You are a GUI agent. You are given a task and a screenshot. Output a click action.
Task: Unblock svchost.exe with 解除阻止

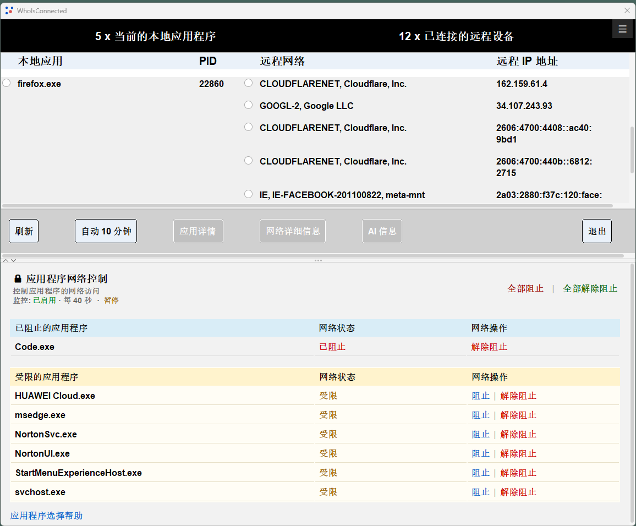pyautogui.click(x=518, y=492)
